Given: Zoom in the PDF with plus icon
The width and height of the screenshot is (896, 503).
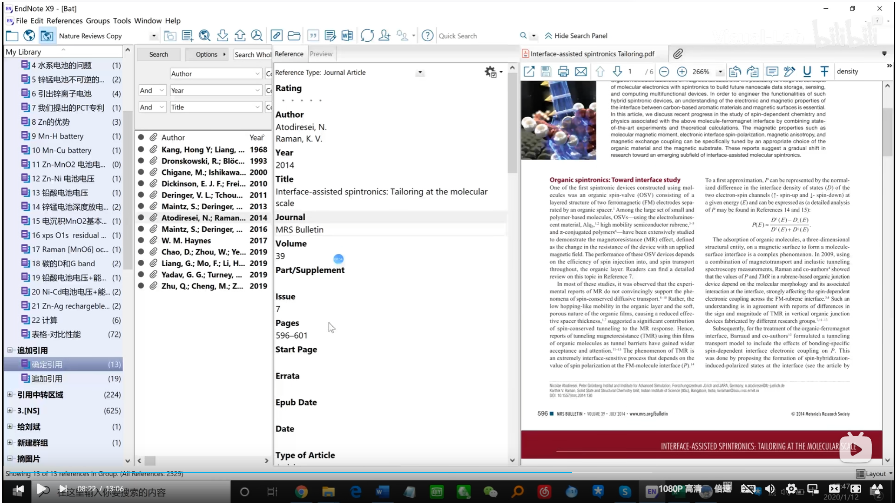Looking at the screenshot, I should (x=682, y=72).
